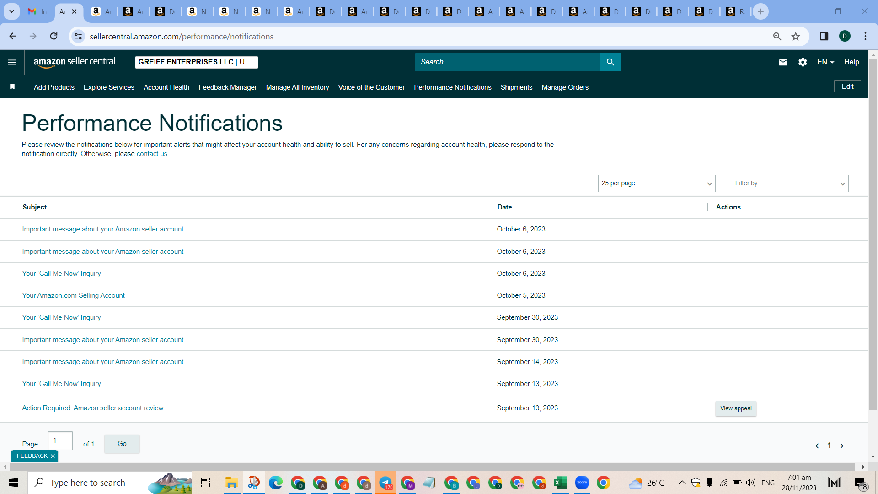Open Voice of the Customer
Image resolution: width=878 pixels, height=494 pixels.
point(371,87)
